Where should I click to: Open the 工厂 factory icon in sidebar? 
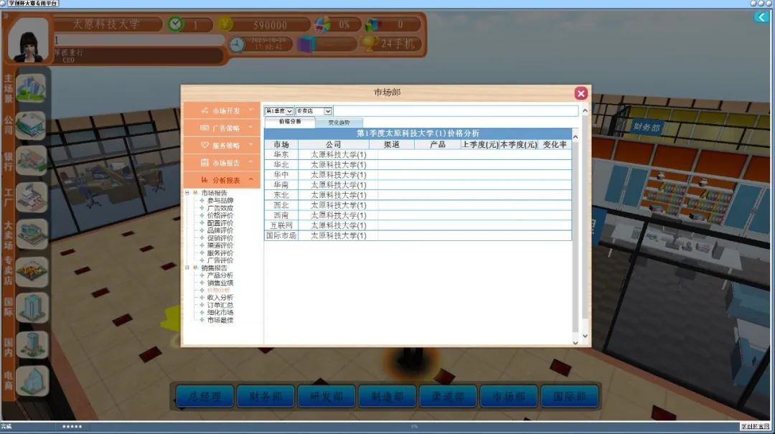pyautogui.click(x=31, y=197)
